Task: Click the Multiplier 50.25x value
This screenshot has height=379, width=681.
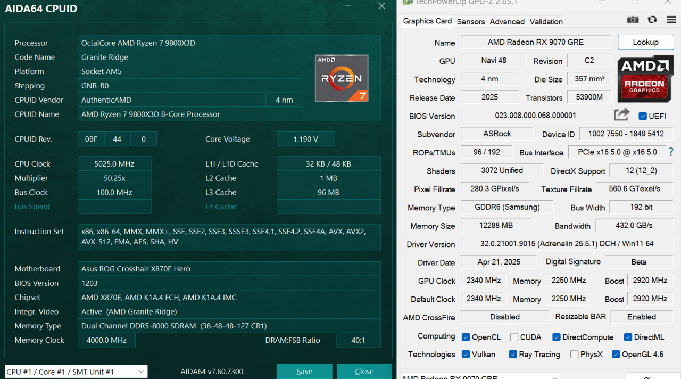Action: (x=114, y=178)
